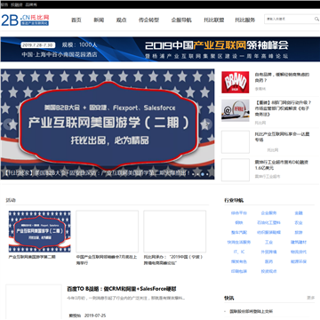Open the 托比服务 navigation item

click(x=245, y=20)
